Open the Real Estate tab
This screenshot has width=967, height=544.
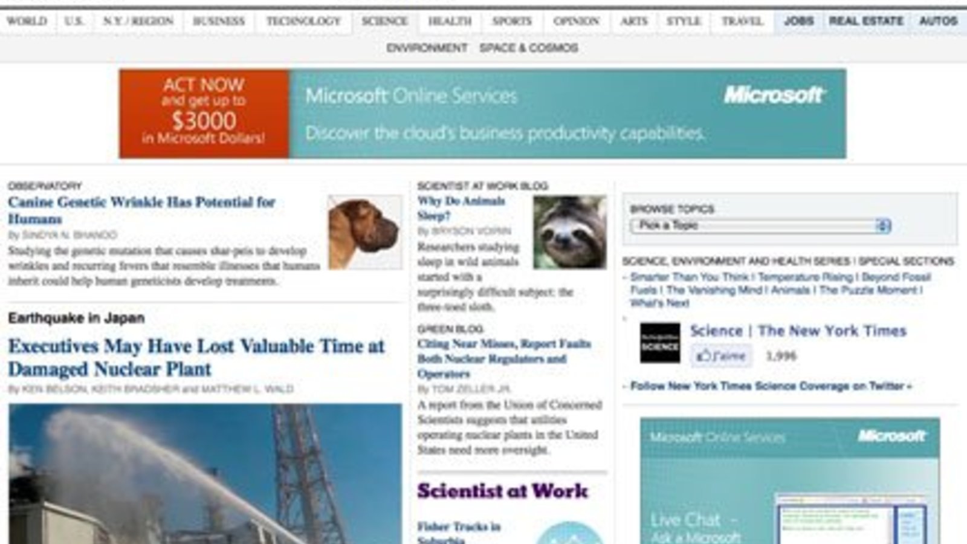(x=866, y=21)
